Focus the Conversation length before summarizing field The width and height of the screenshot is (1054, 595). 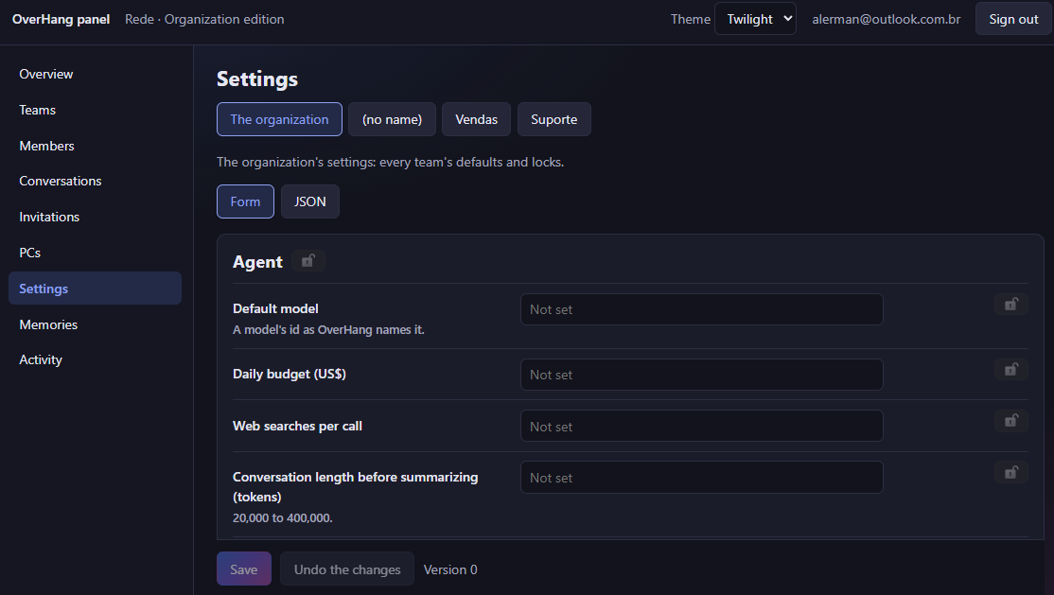[x=702, y=478]
